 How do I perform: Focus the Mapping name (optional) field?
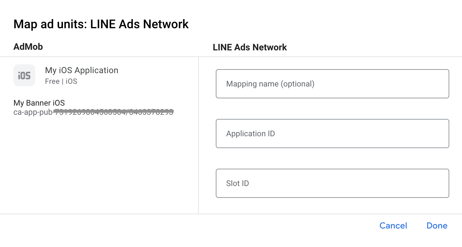click(332, 84)
